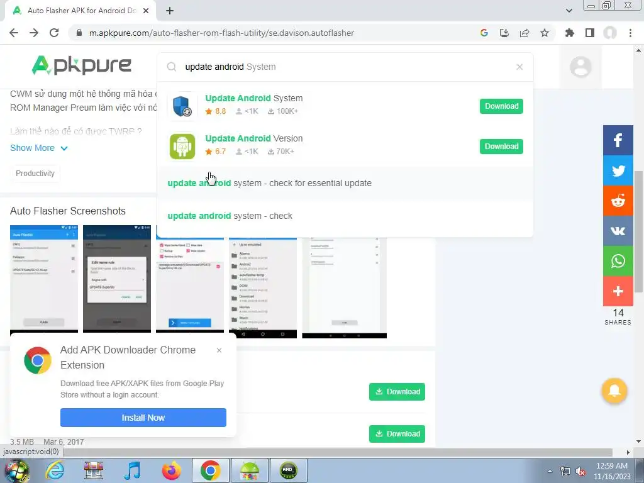
Task: View the last Auto Flasher screenshot
Action: pyautogui.click(x=344, y=287)
